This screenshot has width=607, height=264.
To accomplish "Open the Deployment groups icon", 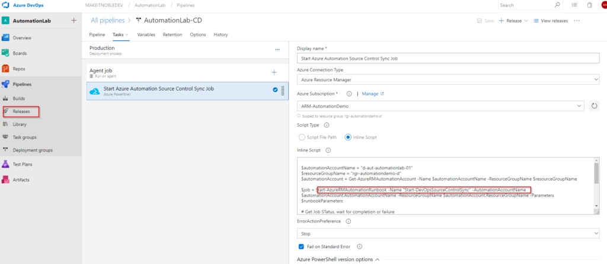I will pos(5,150).
